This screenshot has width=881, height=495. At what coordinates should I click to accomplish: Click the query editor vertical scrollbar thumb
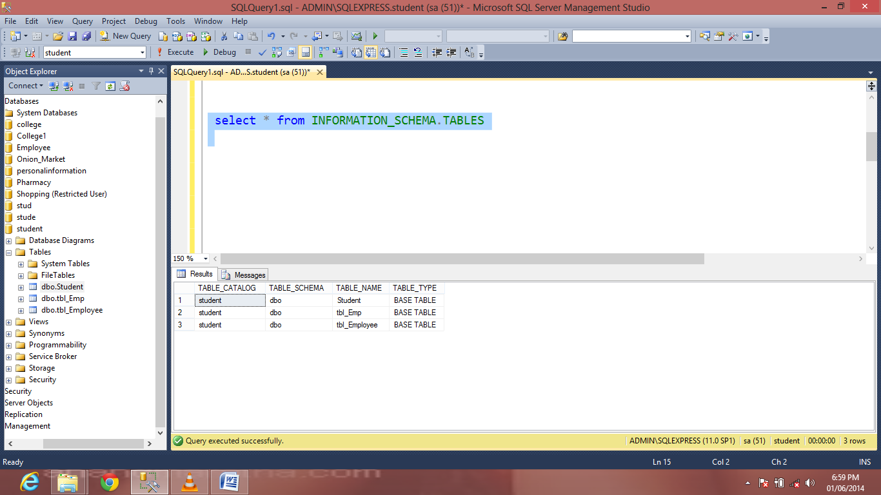(x=871, y=146)
